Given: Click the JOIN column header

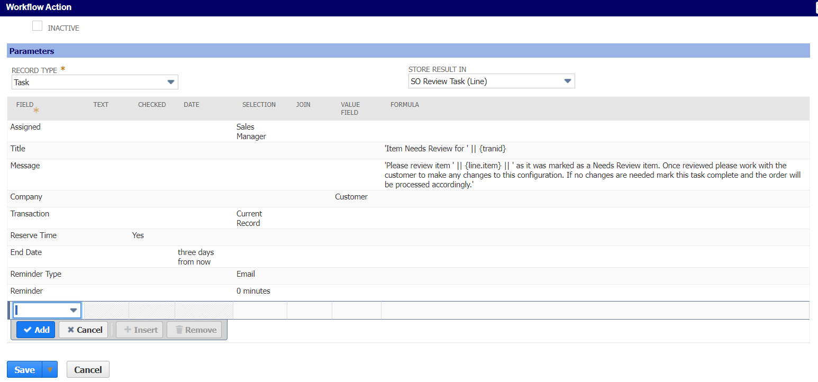Looking at the screenshot, I should [303, 105].
